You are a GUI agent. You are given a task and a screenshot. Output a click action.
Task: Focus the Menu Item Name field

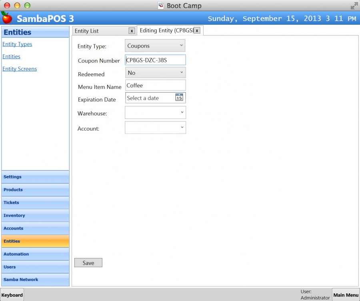[155, 85]
